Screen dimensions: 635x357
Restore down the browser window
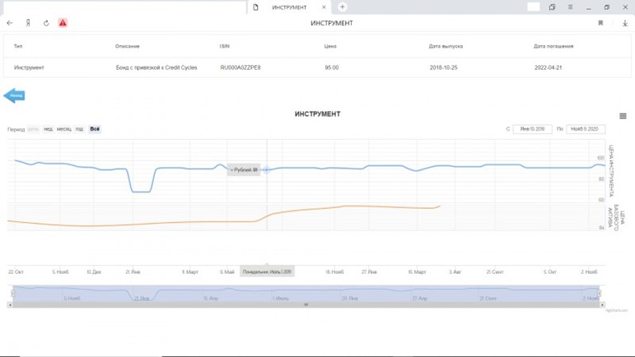coord(607,7)
